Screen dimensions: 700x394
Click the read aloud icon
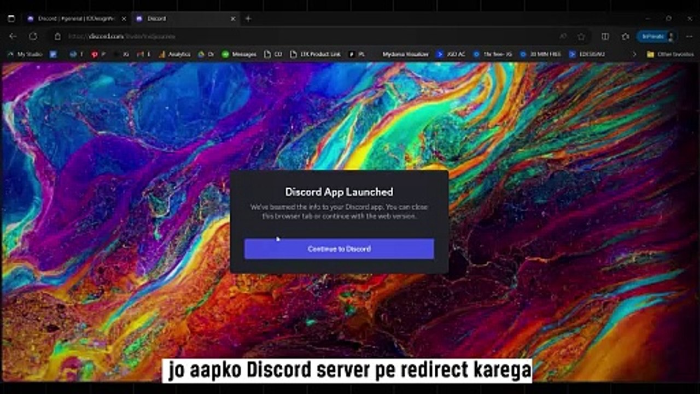[563, 37]
